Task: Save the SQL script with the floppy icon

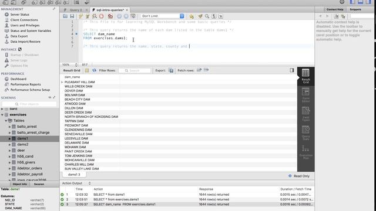Action: (x=72, y=16)
